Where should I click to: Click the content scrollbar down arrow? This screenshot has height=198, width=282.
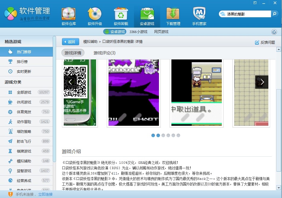click(278, 188)
